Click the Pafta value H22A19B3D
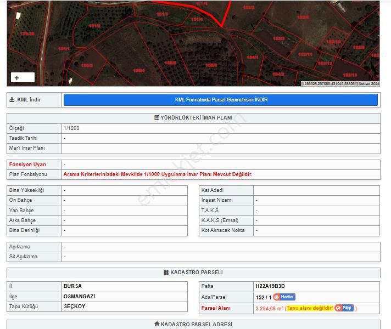391x329 pixels. point(270,286)
